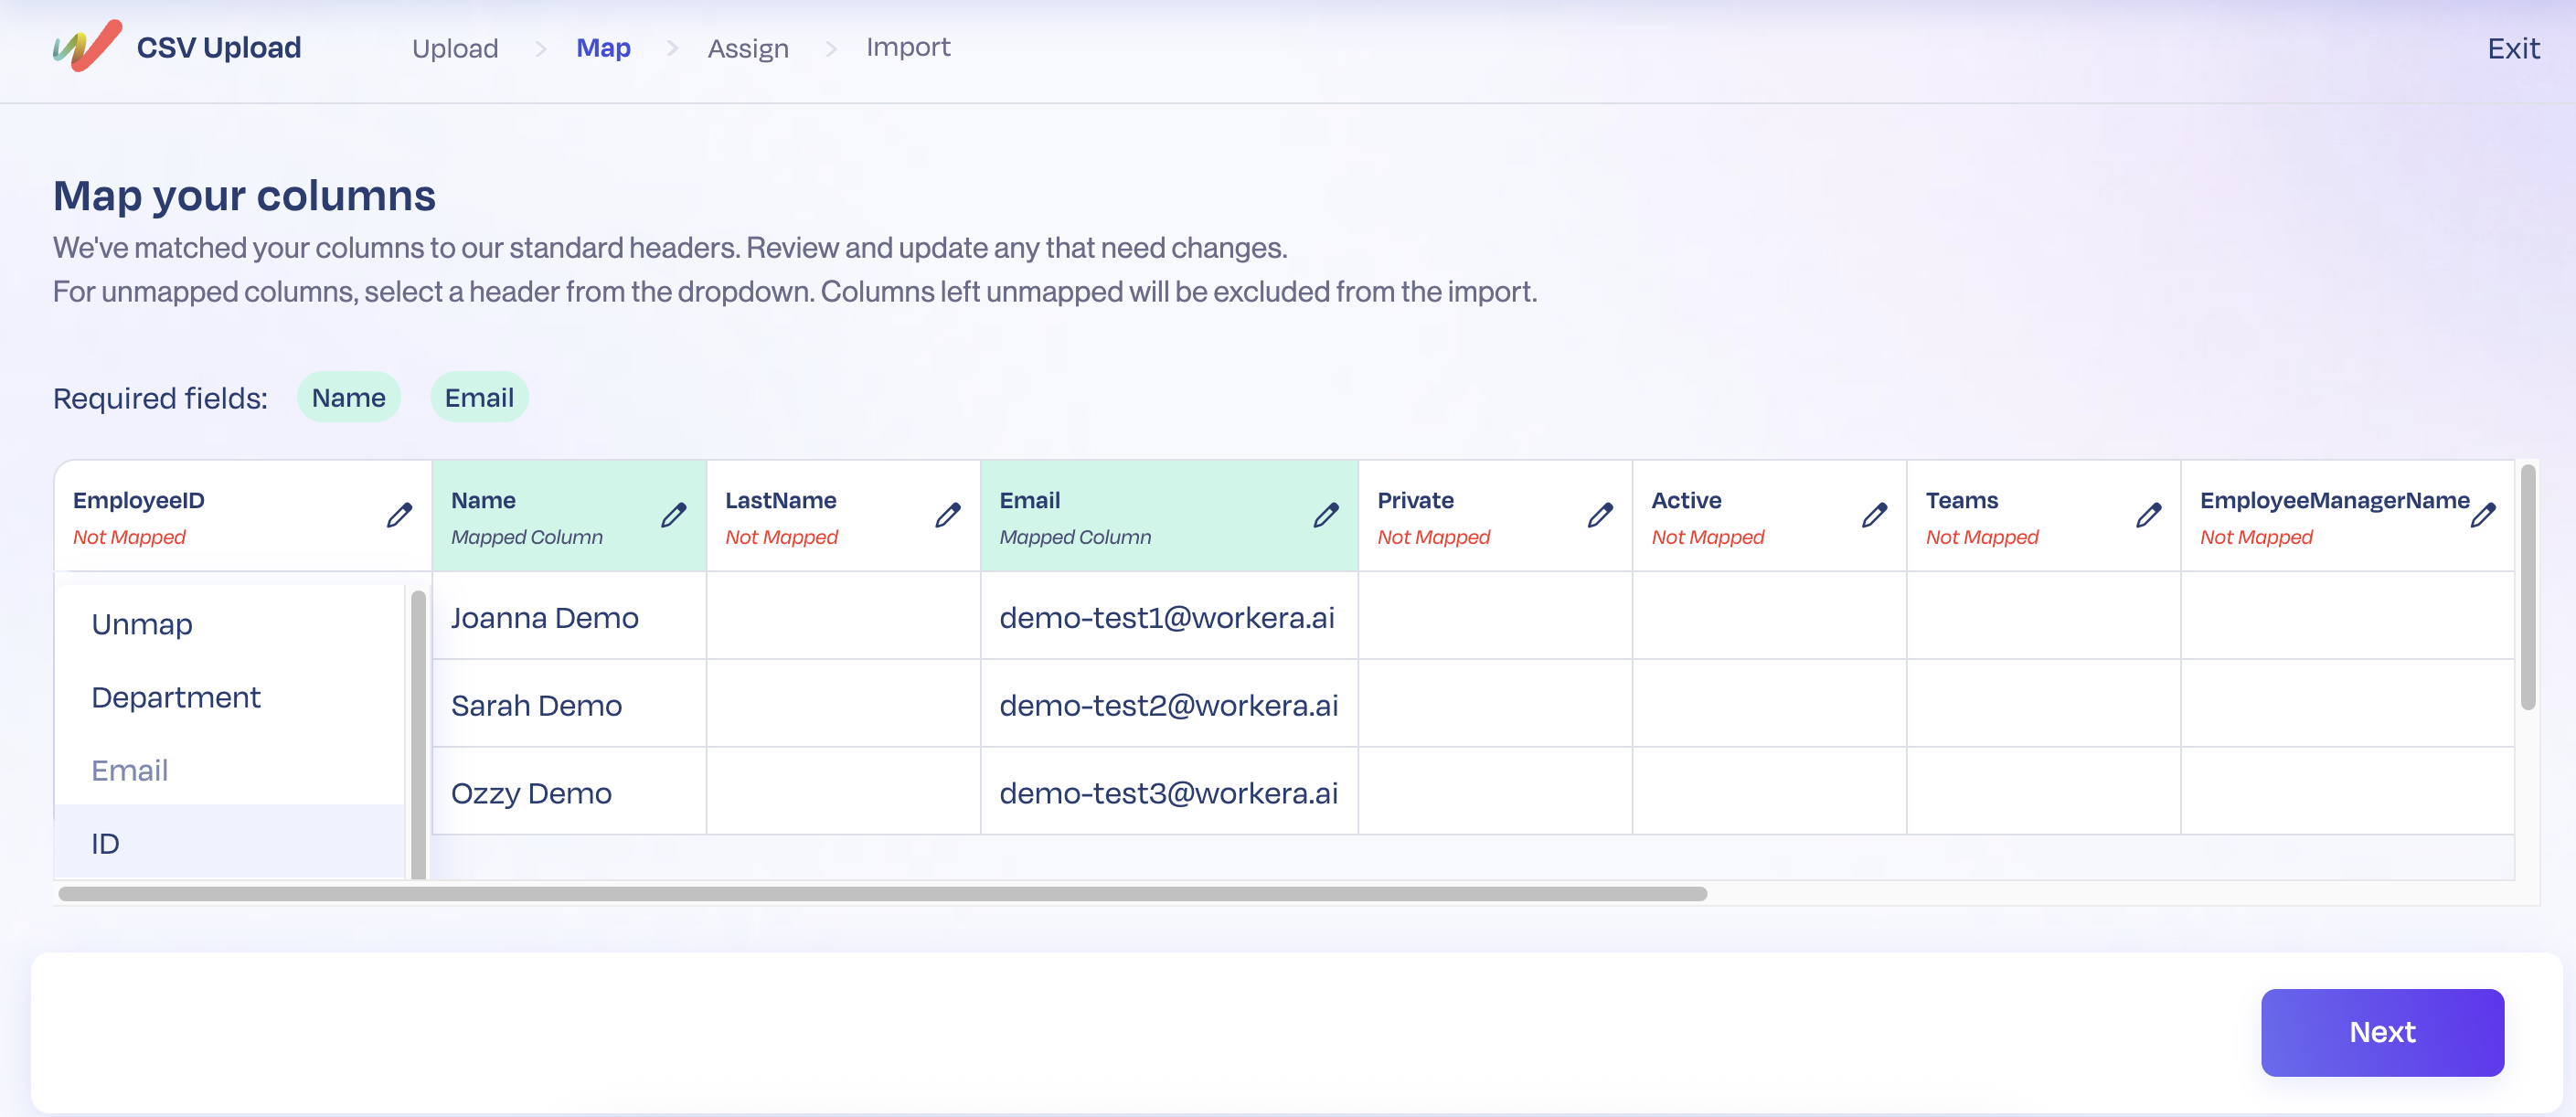Choose Unmap from the column dropdown
2576x1117 pixels.
click(x=141, y=624)
